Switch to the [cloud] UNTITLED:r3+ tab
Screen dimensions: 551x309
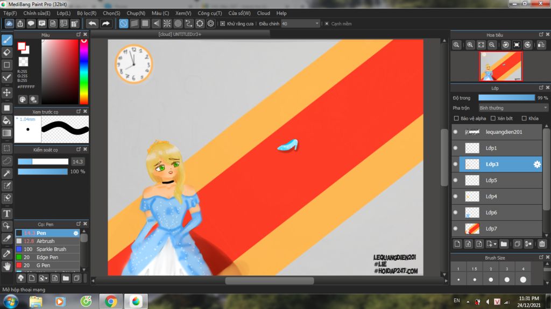[x=180, y=34]
